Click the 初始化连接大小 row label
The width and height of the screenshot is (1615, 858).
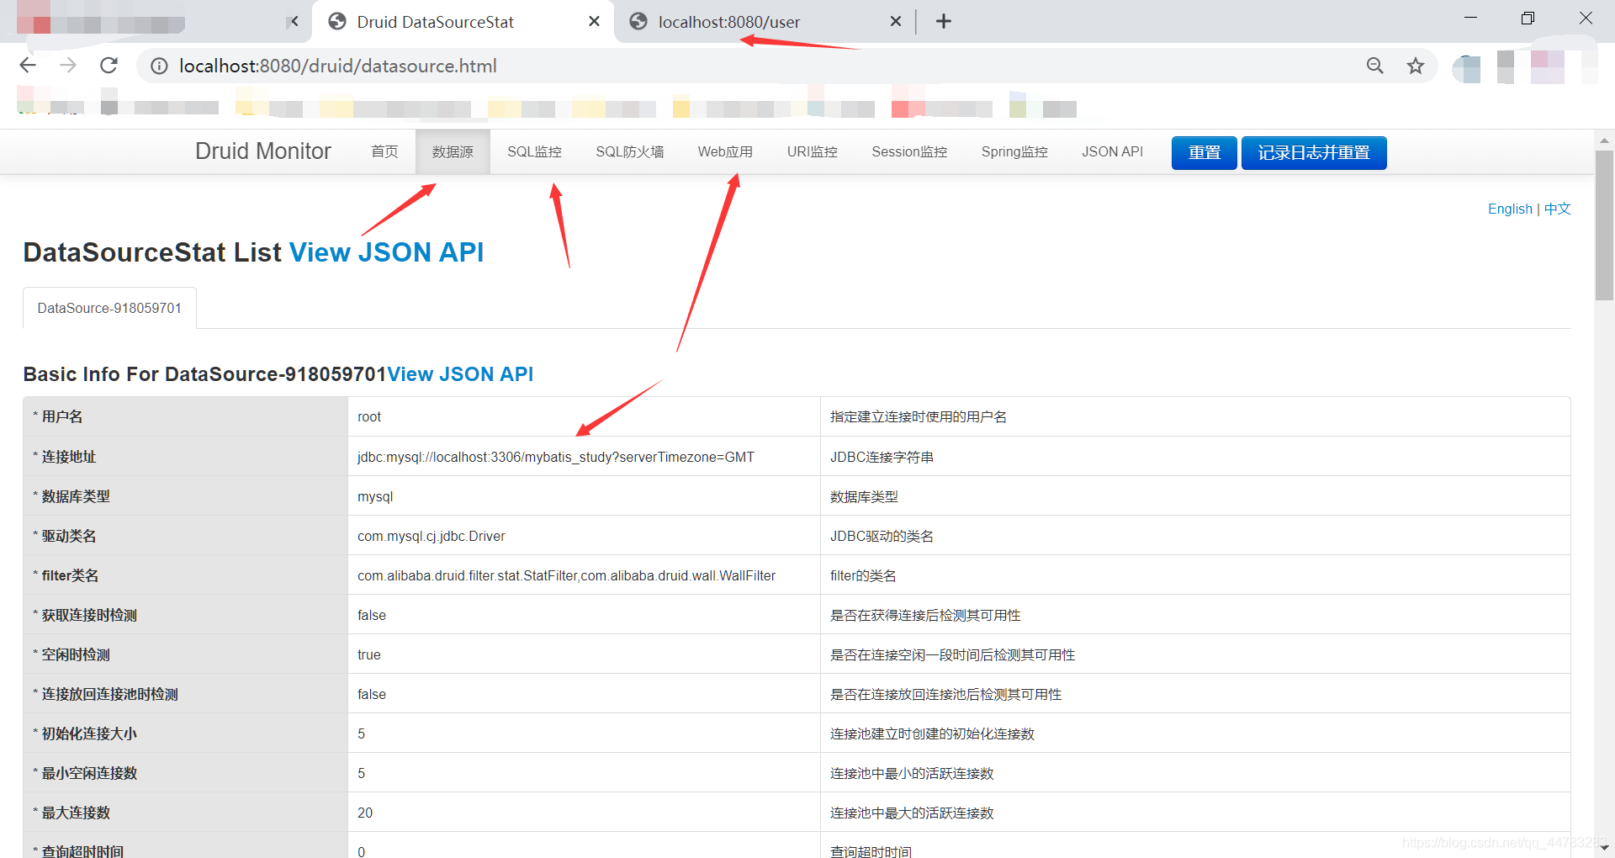pyautogui.click(x=89, y=734)
